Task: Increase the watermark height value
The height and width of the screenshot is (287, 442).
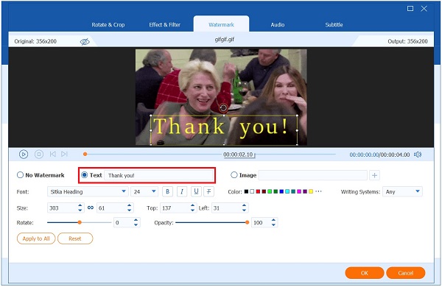Action: point(129,205)
